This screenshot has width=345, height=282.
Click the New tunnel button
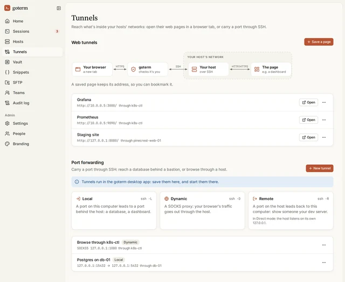[320, 168]
